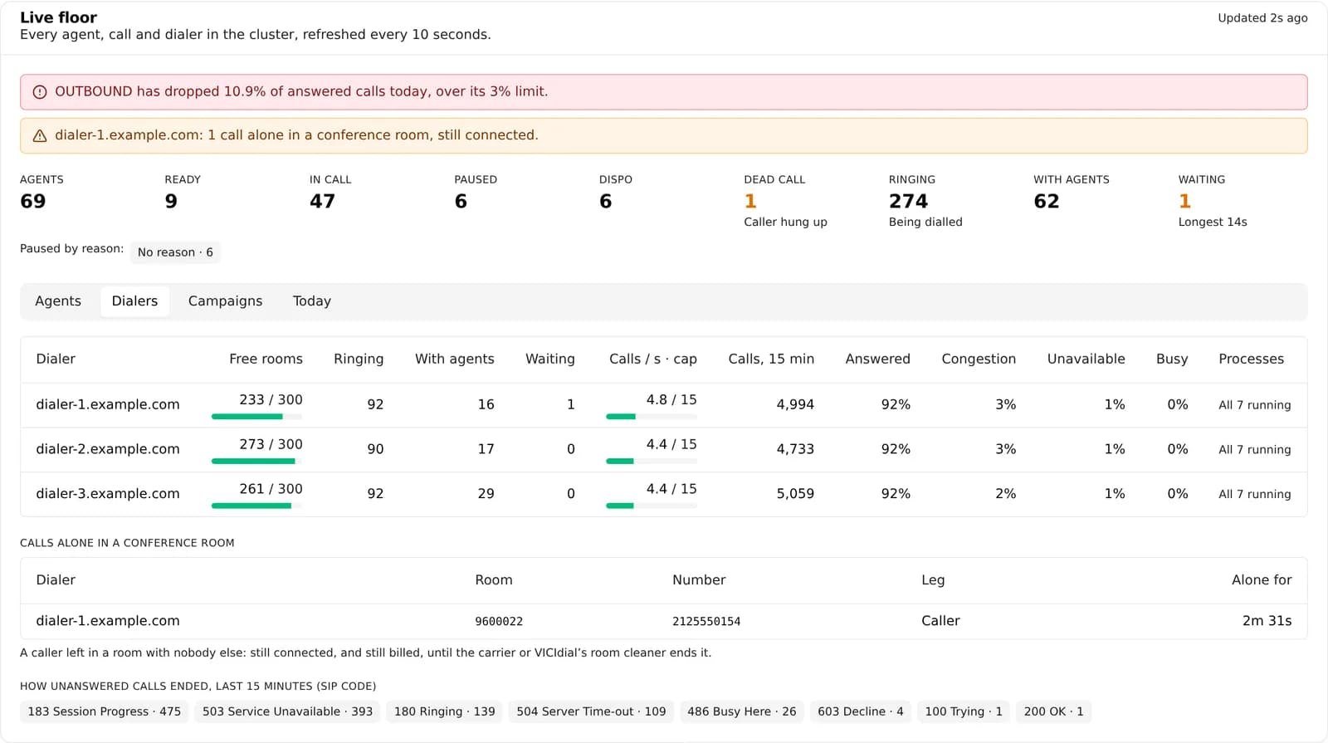The image size is (1328, 743).
Task: Click dialer-2.example.com in the Dialers table
Action: pos(108,449)
